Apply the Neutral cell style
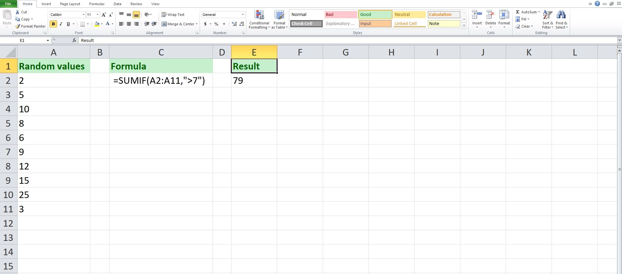The width and height of the screenshot is (622, 274). tap(409, 15)
